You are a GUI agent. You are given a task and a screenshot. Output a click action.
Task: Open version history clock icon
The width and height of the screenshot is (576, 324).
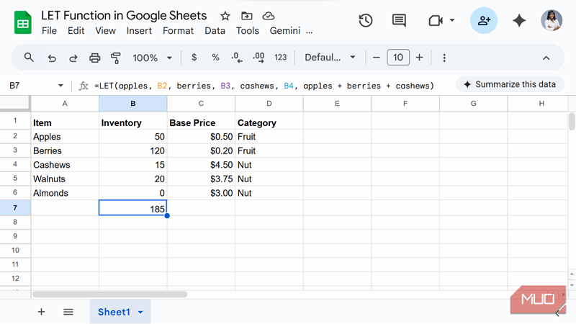click(x=366, y=21)
